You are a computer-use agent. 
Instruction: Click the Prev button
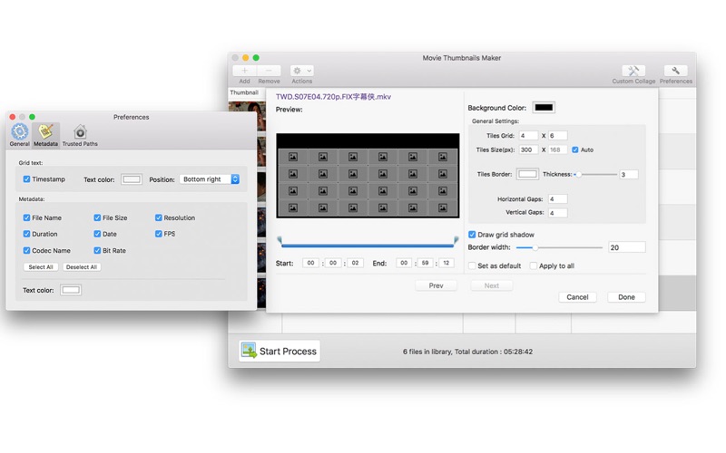pyautogui.click(x=436, y=285)
